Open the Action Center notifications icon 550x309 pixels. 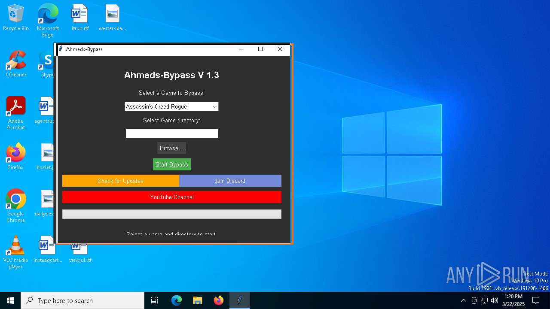[x=536, y=300]
